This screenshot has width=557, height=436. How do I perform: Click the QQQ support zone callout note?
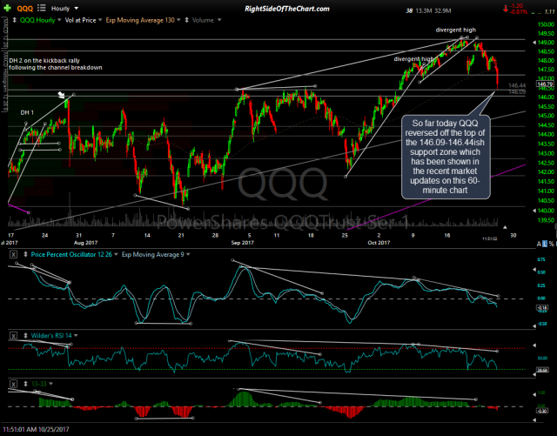pyautogui.click(x=446, y=157)
